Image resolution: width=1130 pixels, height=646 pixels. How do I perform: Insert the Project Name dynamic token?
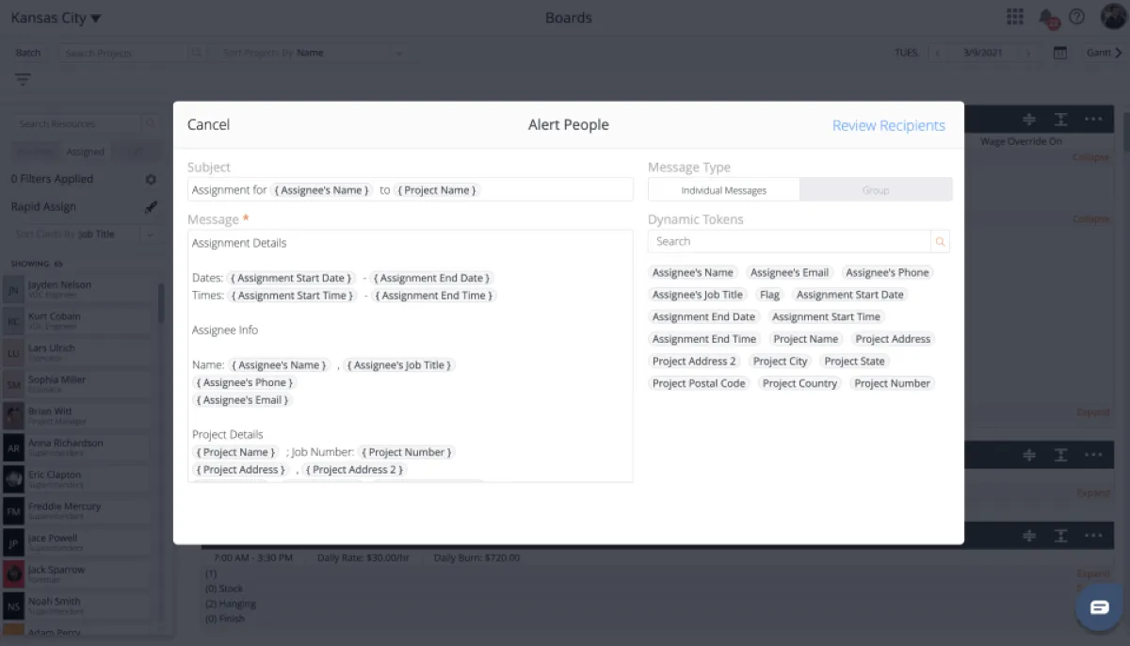pyautogui.click(x=805, y=339)
